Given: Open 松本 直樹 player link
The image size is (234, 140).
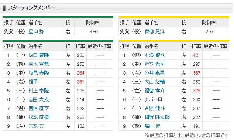Looking at the screenshot, I should coord(39,117).
